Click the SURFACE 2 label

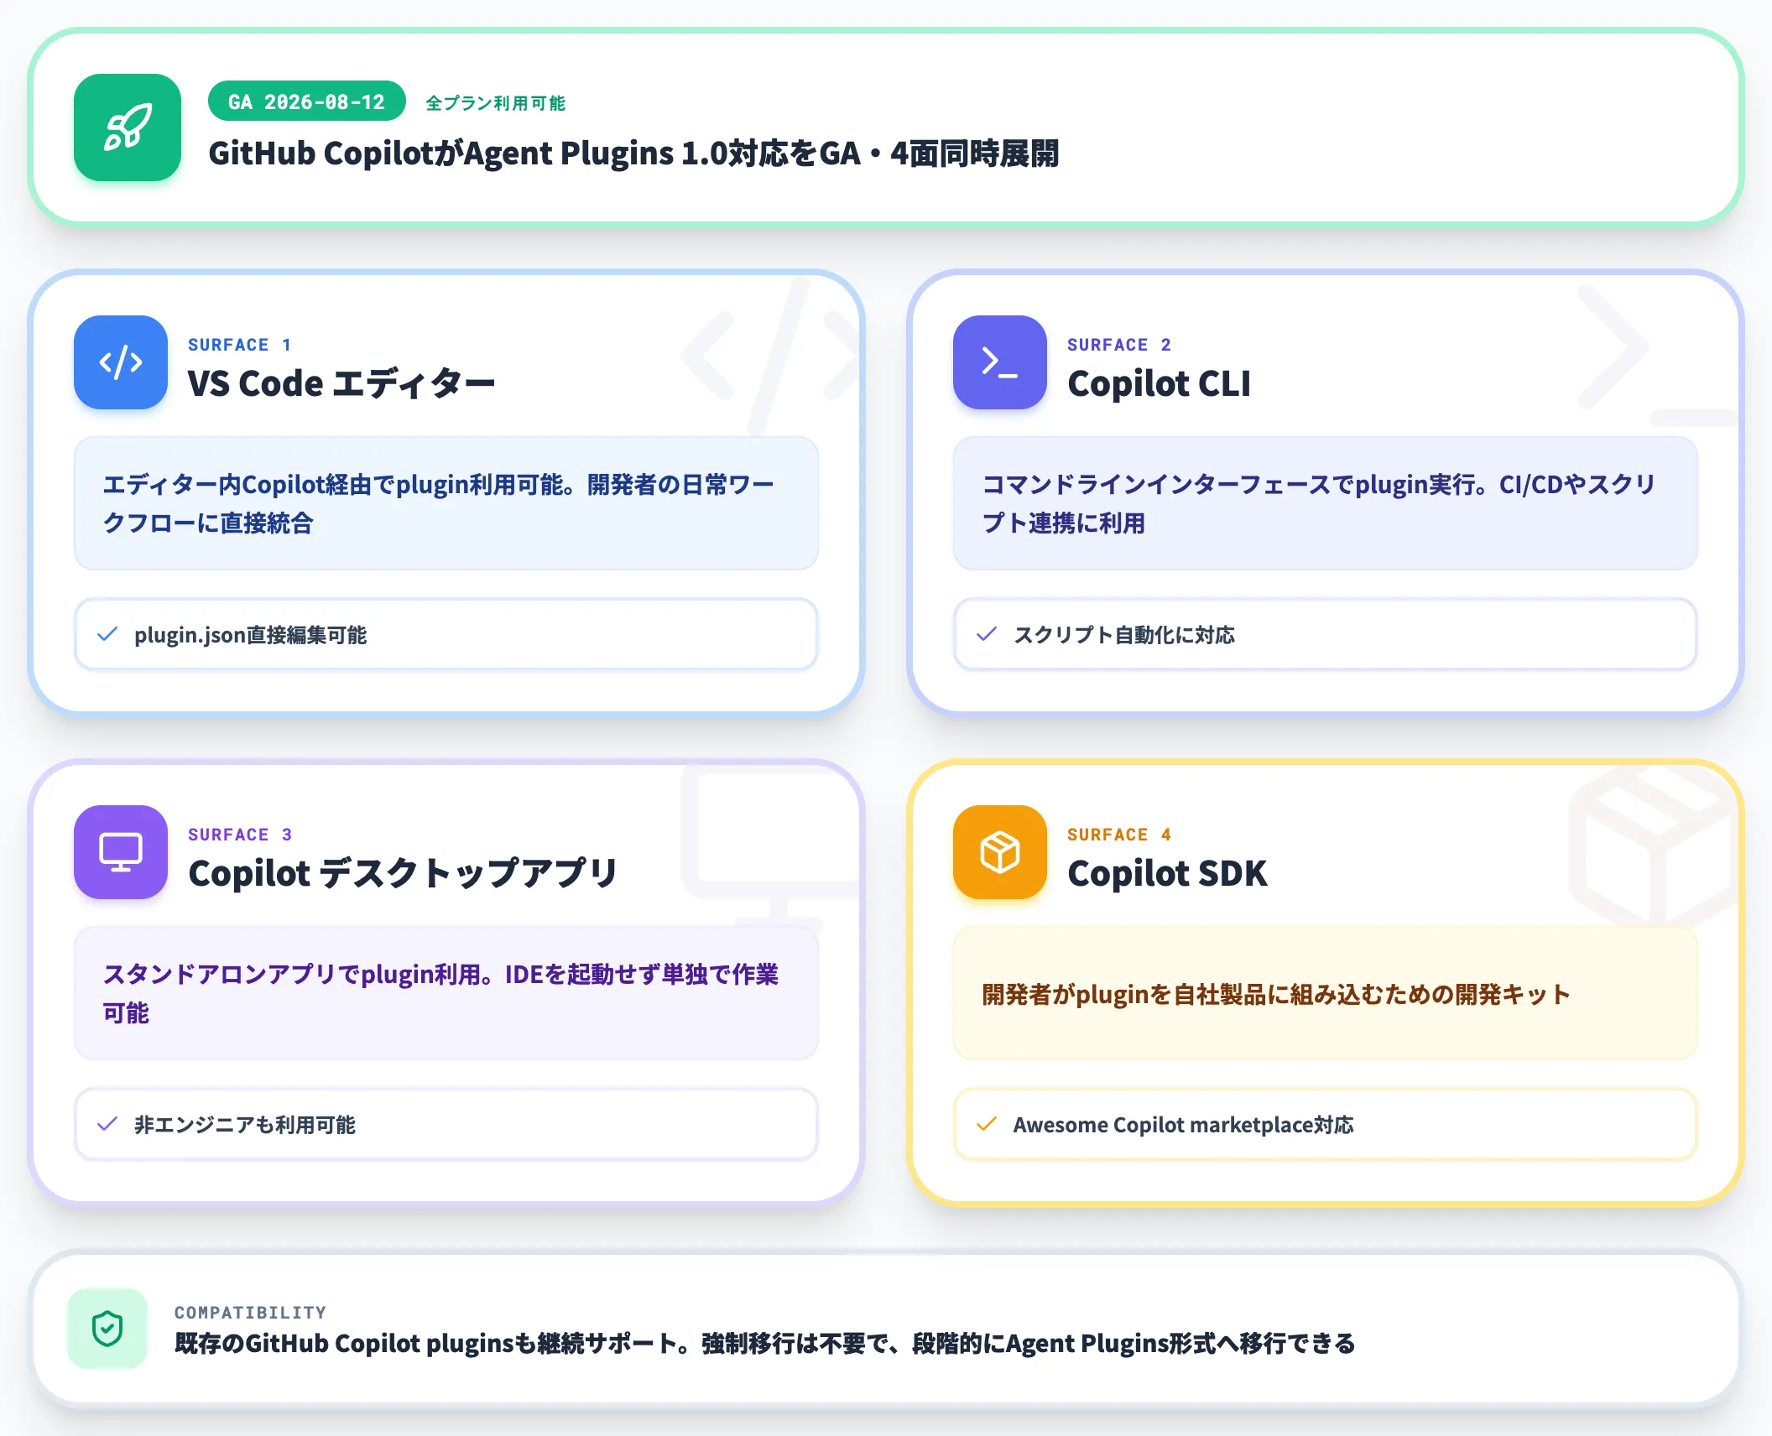pos(1118,345)
